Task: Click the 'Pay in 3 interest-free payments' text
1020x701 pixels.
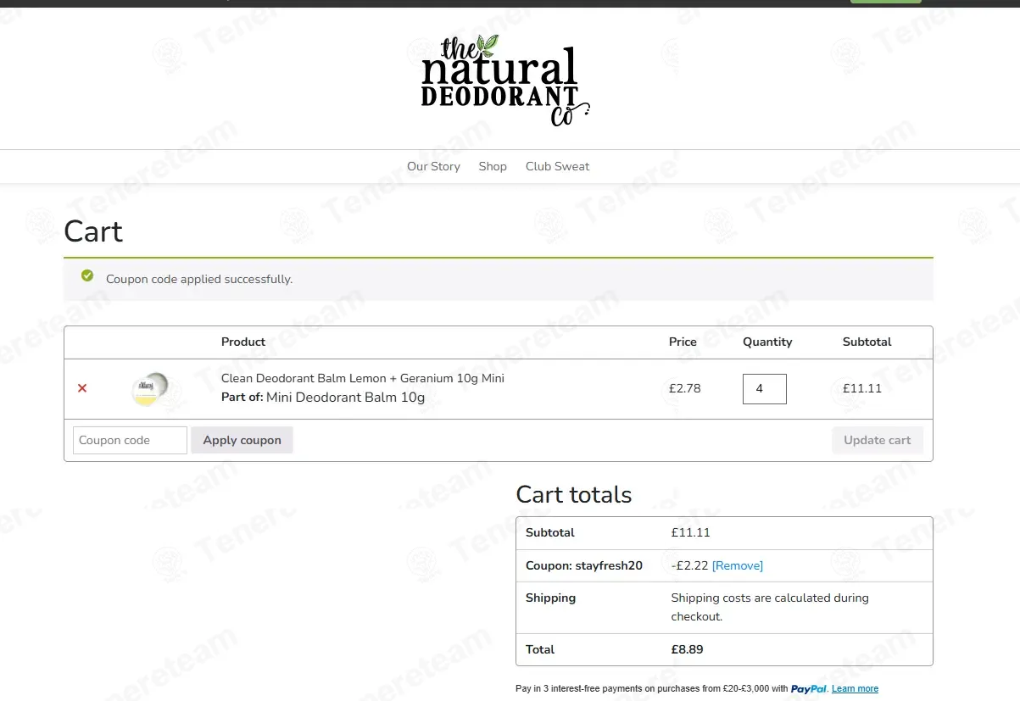Action: [651, 688]
